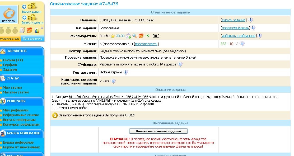
Task: Click the brick wall icon in advertiser row
Action: click(x=141, y=36)
